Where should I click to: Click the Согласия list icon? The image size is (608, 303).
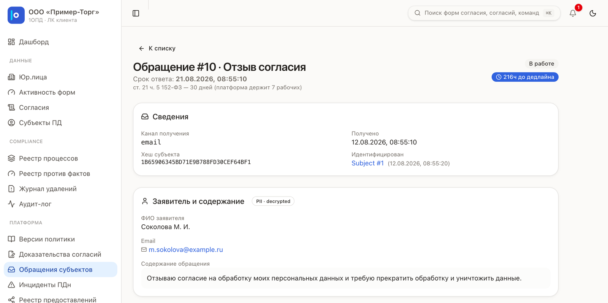pos(11,108)
